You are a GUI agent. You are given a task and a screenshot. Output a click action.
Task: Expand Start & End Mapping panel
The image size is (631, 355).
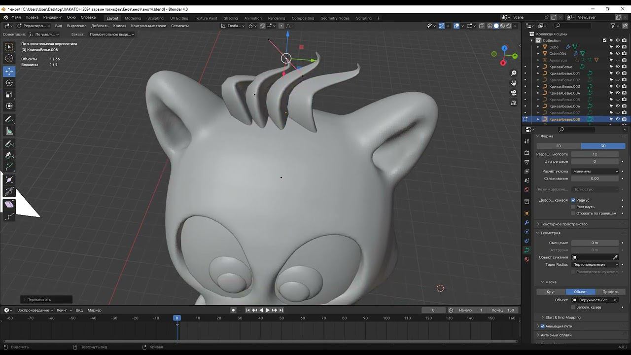563,318
